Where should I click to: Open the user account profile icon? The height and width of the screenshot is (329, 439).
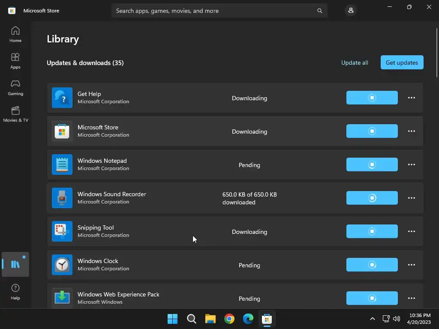351,11
